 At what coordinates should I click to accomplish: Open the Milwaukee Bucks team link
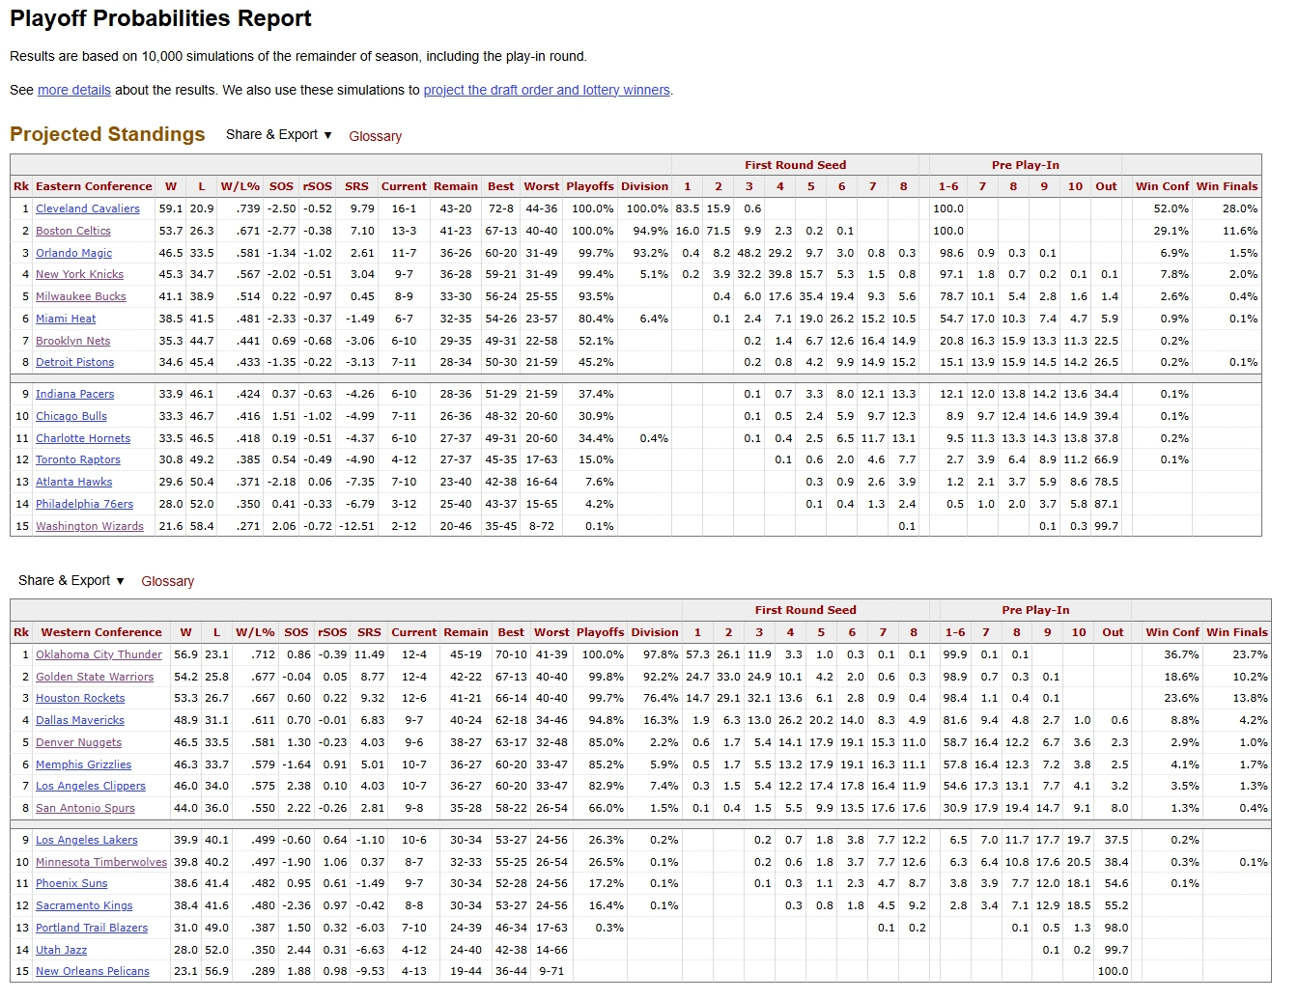80,296
